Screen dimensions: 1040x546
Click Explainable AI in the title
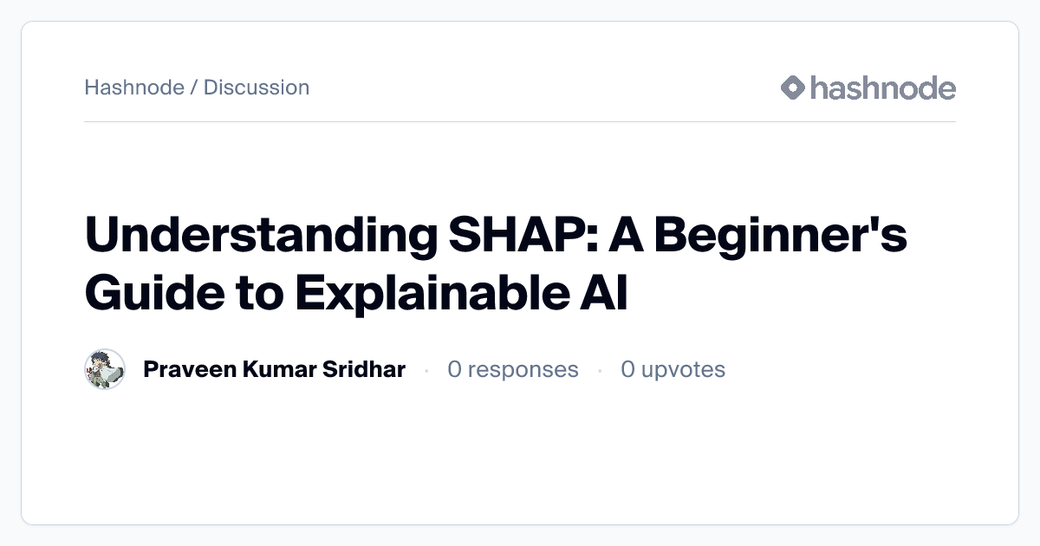coord(460,294)
